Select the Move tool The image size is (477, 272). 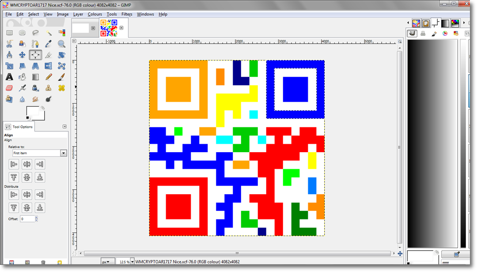pos(22,55)
